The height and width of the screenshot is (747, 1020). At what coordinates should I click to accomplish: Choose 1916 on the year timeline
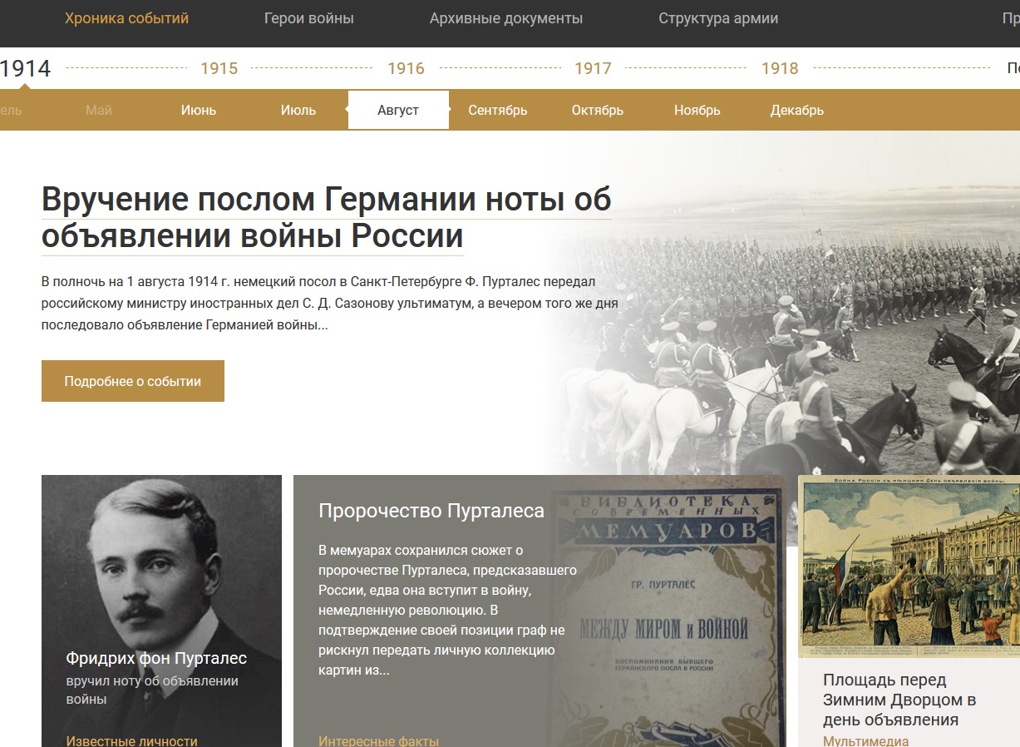click(x=406, y=68)
